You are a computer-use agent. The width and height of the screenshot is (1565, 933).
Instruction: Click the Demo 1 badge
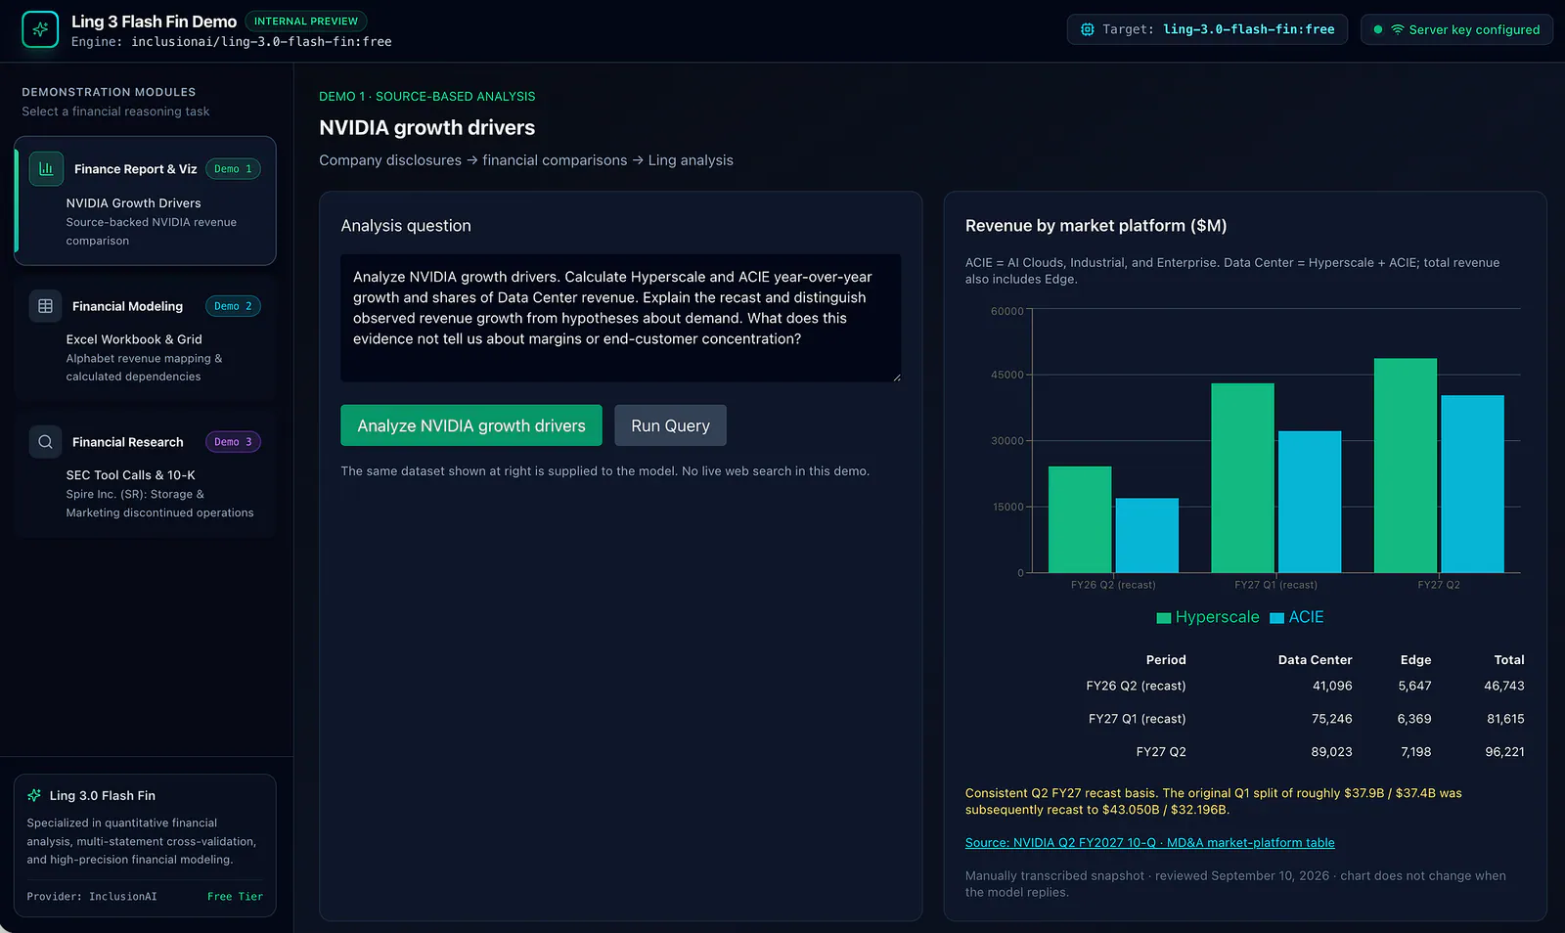233,169
